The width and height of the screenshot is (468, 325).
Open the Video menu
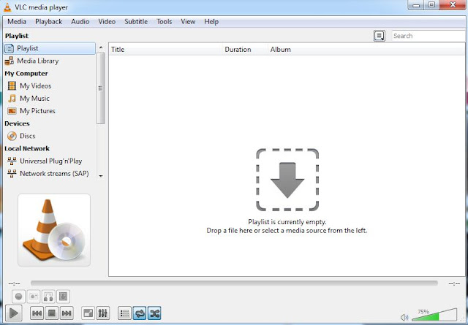107,21
